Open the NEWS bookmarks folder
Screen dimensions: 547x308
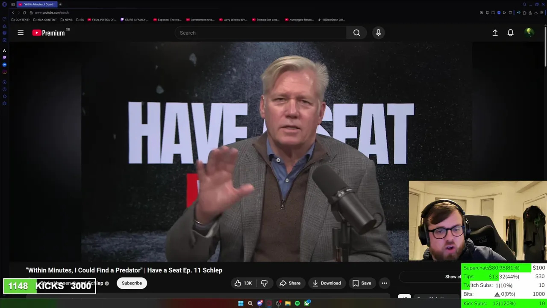(x=66, y=20)
